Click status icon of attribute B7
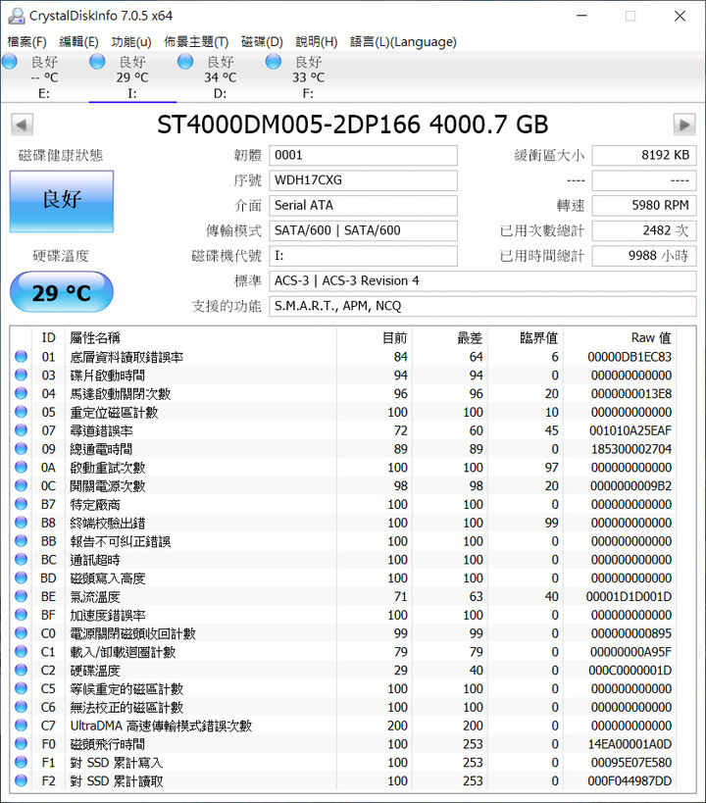 click(21, 503)
